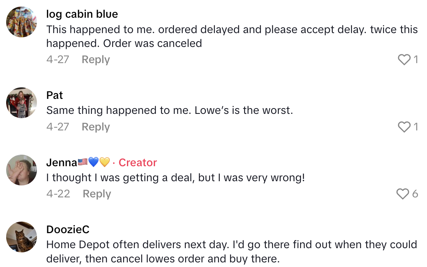The width and height of the screenshot is (427, 267).
Task: Select DoozieC's Home Depot comment text
Action: click(x=232, y=252)
